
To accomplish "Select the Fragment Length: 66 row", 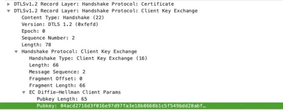I will pos(57,85).
